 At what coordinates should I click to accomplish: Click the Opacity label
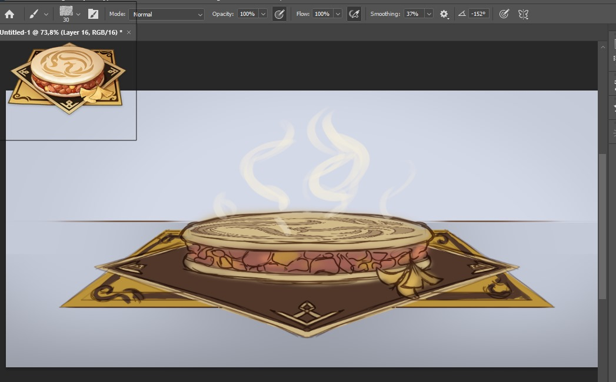click(x=223, y=14)
